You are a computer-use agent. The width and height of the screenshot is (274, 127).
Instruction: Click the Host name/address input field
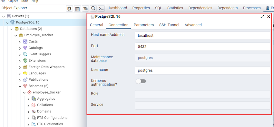[203, 36]
